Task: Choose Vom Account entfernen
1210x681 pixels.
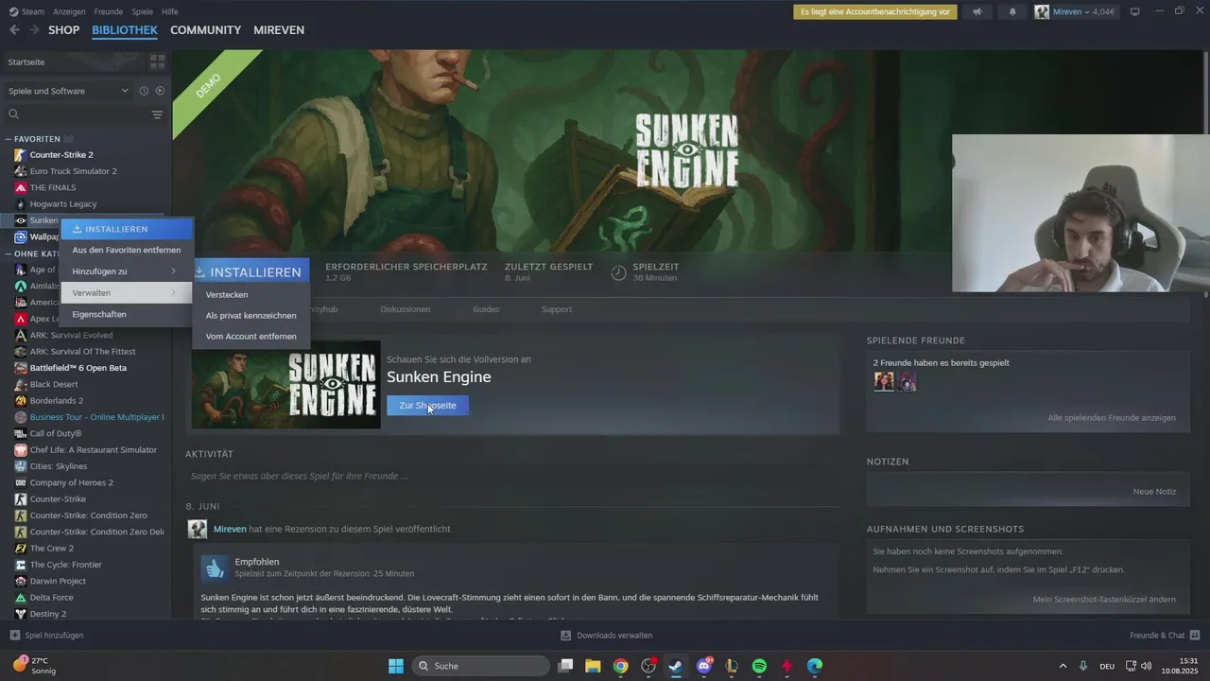Action: click(251, 336)
